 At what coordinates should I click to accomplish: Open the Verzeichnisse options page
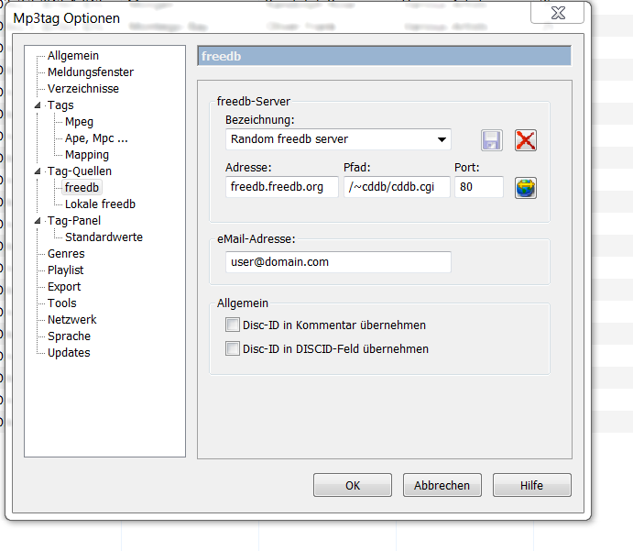coord(83,88)
